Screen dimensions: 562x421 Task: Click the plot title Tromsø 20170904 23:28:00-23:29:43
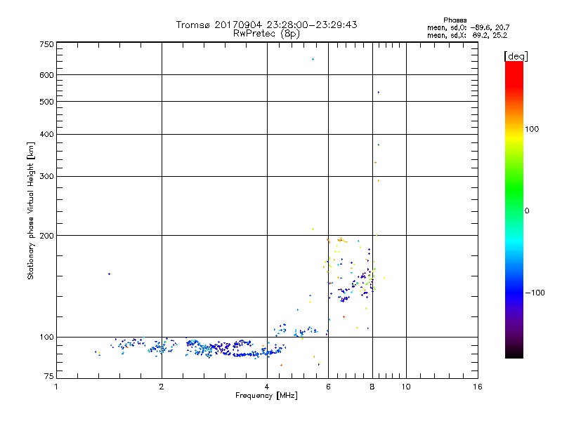click(x=267, y=25)
